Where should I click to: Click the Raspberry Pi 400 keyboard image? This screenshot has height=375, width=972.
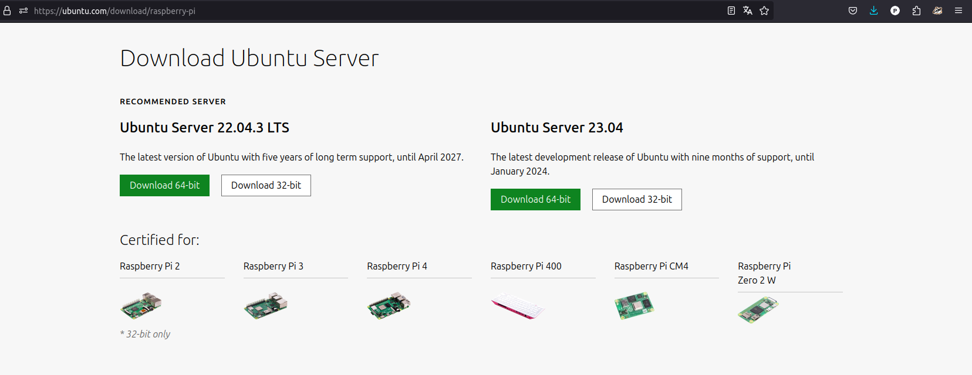[518, 306]
